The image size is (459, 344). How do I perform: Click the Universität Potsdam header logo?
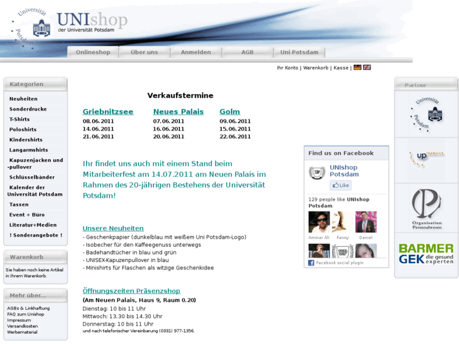click(x=31, y=28)
